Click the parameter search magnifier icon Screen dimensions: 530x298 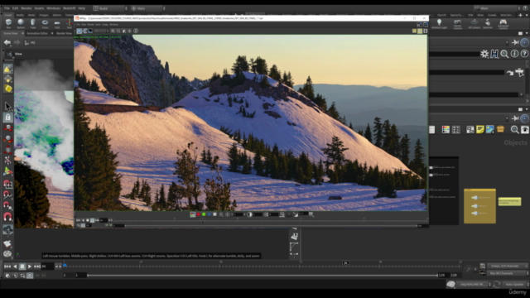coord(504,54)
